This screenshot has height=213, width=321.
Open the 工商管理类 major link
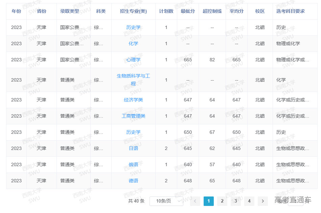[x=133, y=116]
